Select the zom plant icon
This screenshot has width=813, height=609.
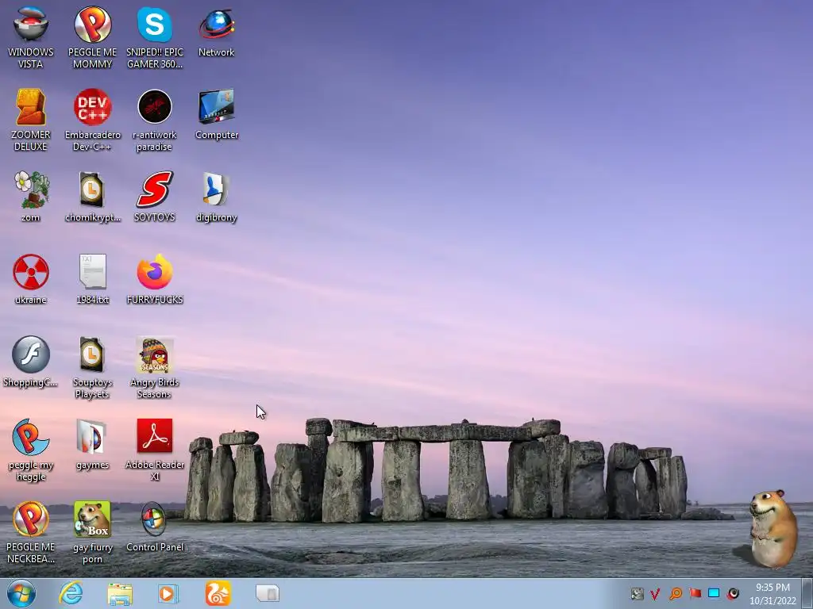coord(31,197)
